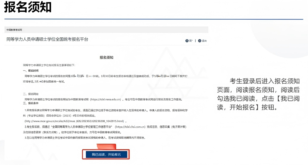308x165 pixels.
Task: Click the 考生登录后进入报名须知 instruction paragraph
Action: (x=258, y=94)
